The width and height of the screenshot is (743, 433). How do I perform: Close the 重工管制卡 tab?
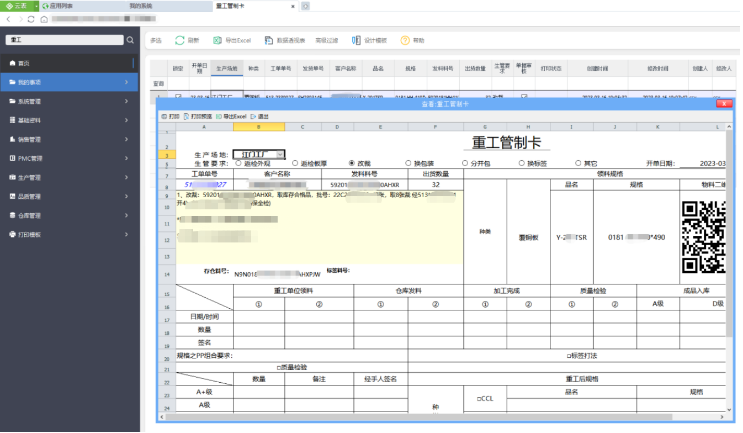click(x=293, y=6)
